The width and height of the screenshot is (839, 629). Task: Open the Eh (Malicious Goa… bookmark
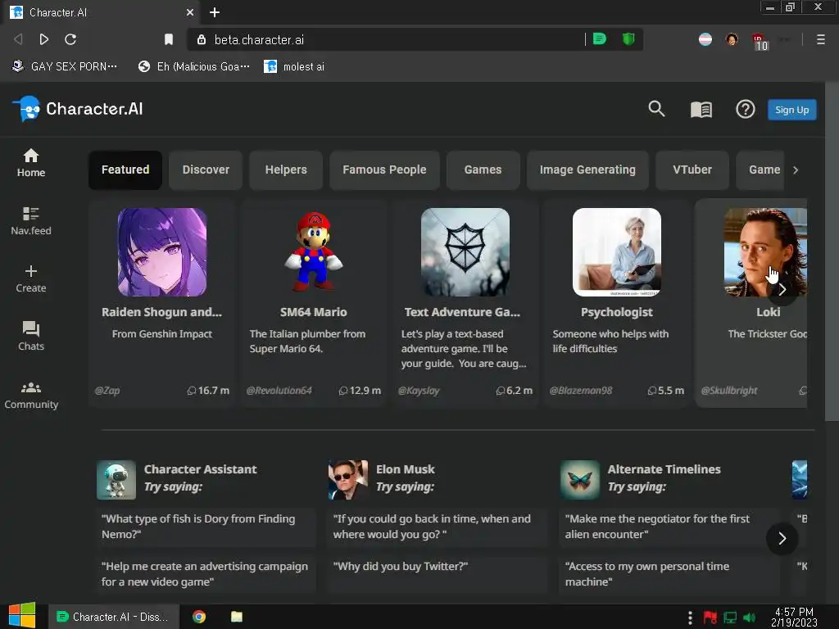point(194,66)
